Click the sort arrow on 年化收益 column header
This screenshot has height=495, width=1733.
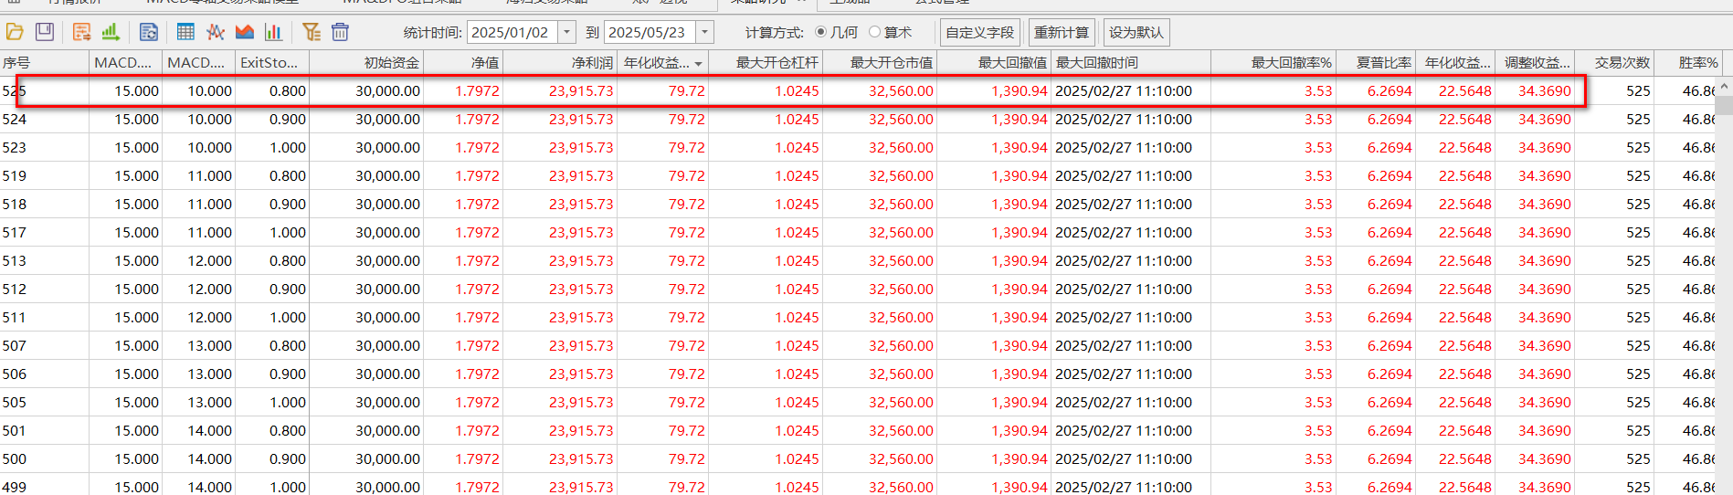coord(699,64)
